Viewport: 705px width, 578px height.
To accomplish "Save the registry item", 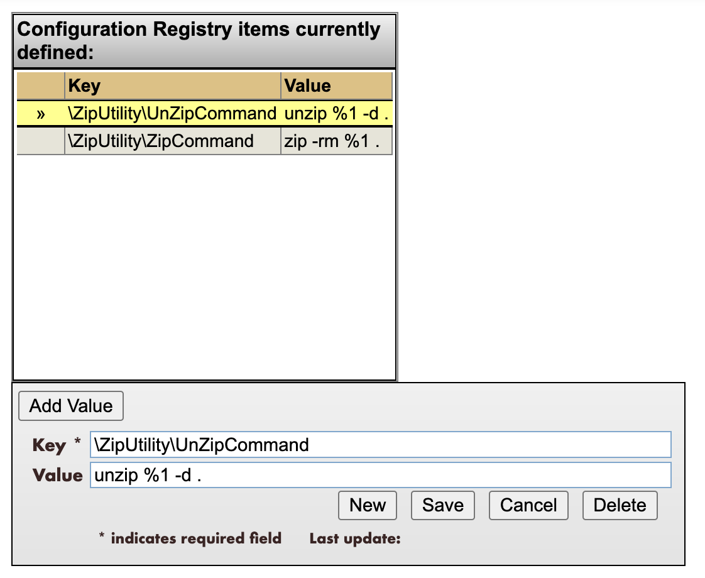I will click(x=443, y=506).
